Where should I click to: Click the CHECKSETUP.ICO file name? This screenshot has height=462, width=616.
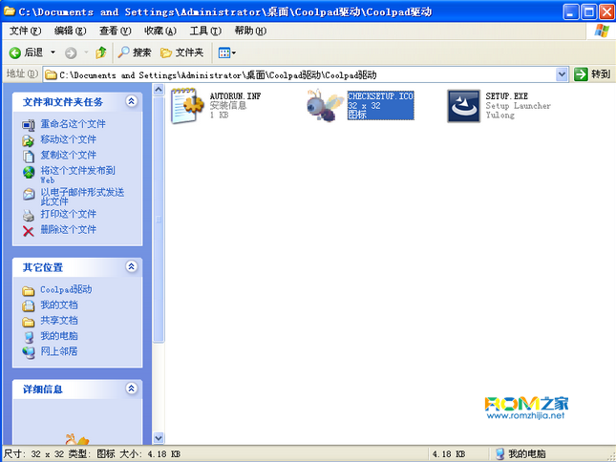380,96
